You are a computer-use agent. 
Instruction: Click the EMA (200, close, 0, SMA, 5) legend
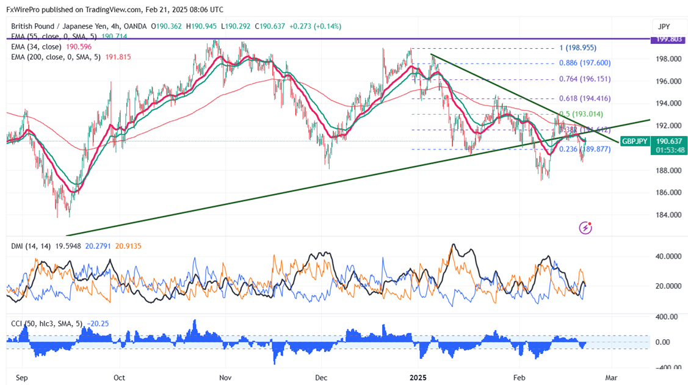(56, 57)
